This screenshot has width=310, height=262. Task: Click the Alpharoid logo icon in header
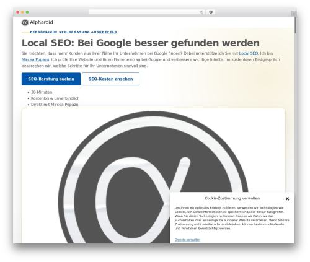[25, 22]
